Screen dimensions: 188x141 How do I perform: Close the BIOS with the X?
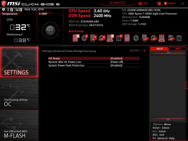coord(183,4)
